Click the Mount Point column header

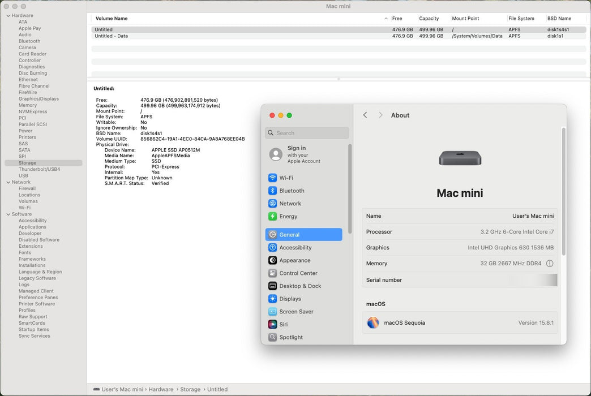[x=465, y=19]
